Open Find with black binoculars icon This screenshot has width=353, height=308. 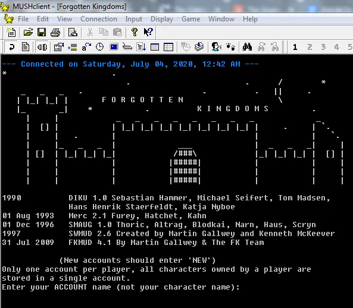247,47
